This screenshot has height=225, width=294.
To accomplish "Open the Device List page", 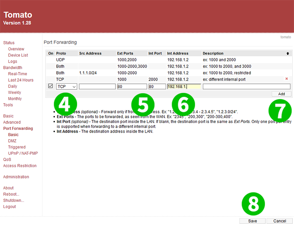I will tap(18, 55).
